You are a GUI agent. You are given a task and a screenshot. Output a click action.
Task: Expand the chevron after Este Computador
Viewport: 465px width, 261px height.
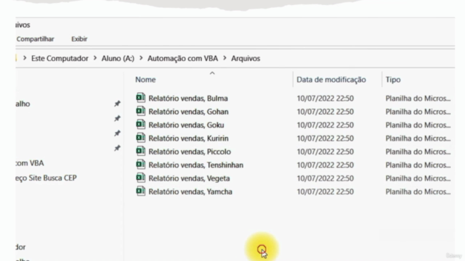tap(95, 58)
